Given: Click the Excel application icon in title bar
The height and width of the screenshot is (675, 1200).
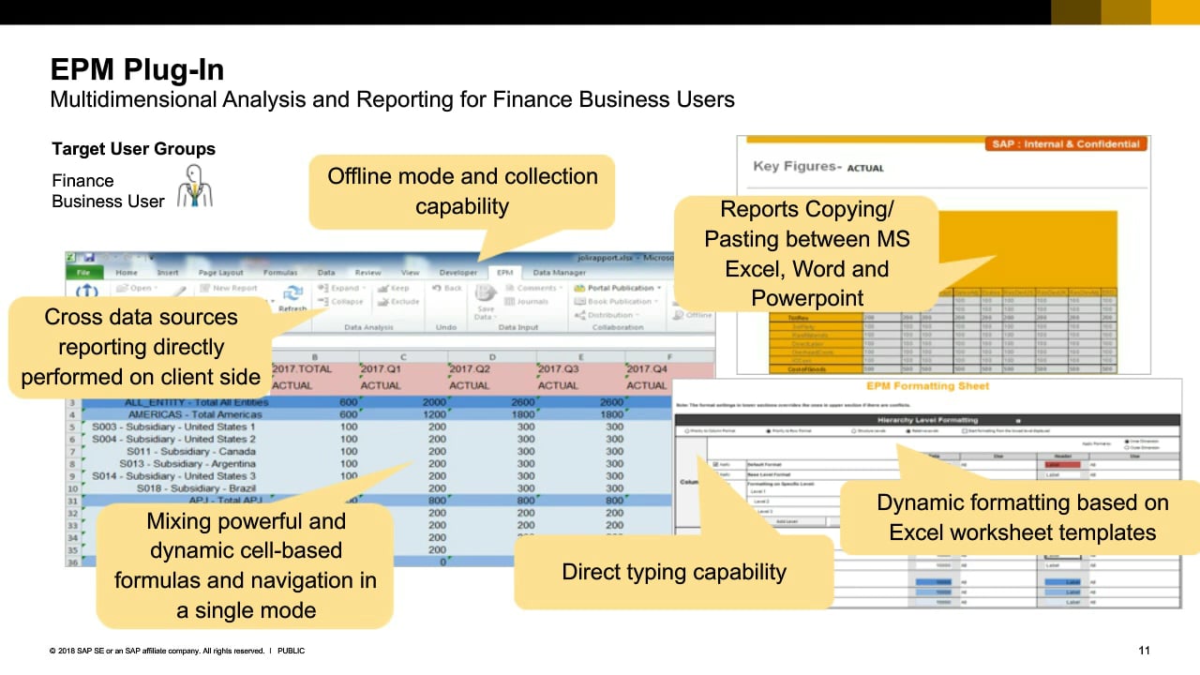Looking at the screenshot, I should coord(72,258).
